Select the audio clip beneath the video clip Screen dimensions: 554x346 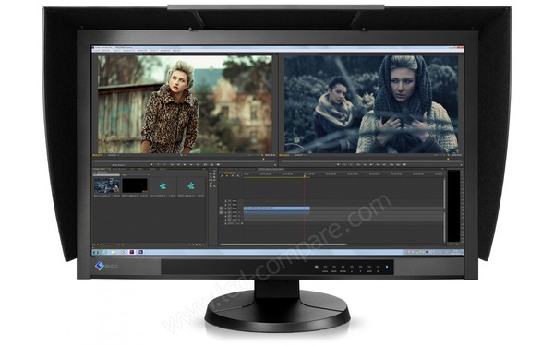point(277,212)
